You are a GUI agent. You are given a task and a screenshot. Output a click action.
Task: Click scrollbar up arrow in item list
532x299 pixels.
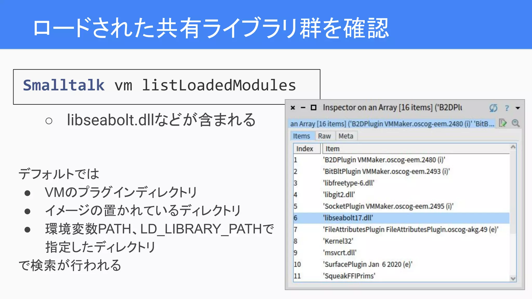click(x=513, y=147)
